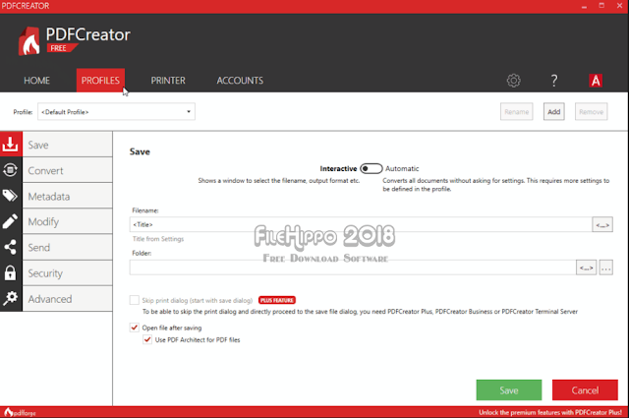The height and width of the screenshot is (418, 629).
Task: Click into the Filename input field
Action: click(x=361, y=225)
